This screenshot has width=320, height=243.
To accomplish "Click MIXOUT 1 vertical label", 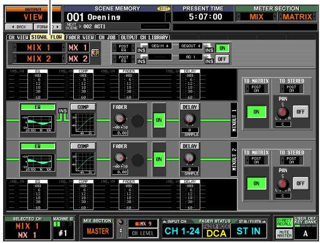I will coord(234,120).
